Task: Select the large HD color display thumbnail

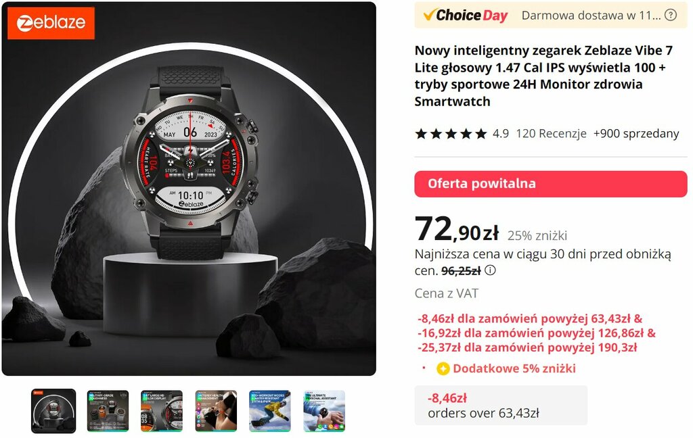Action: pyautogui.click(x=162, y=411)
